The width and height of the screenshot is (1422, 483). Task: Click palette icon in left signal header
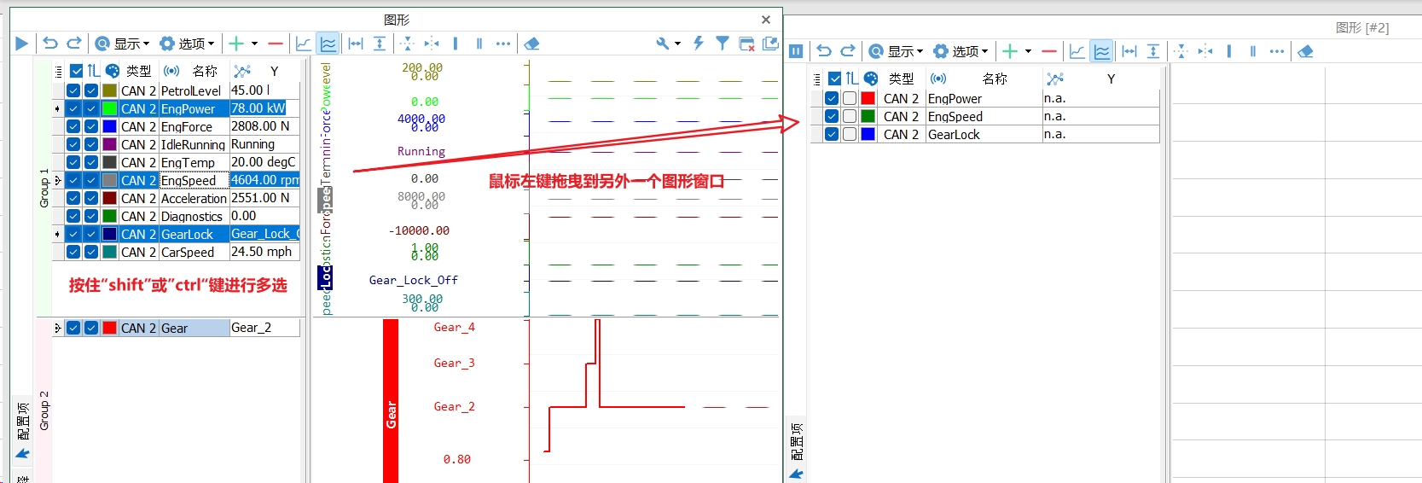click(113, 71)
